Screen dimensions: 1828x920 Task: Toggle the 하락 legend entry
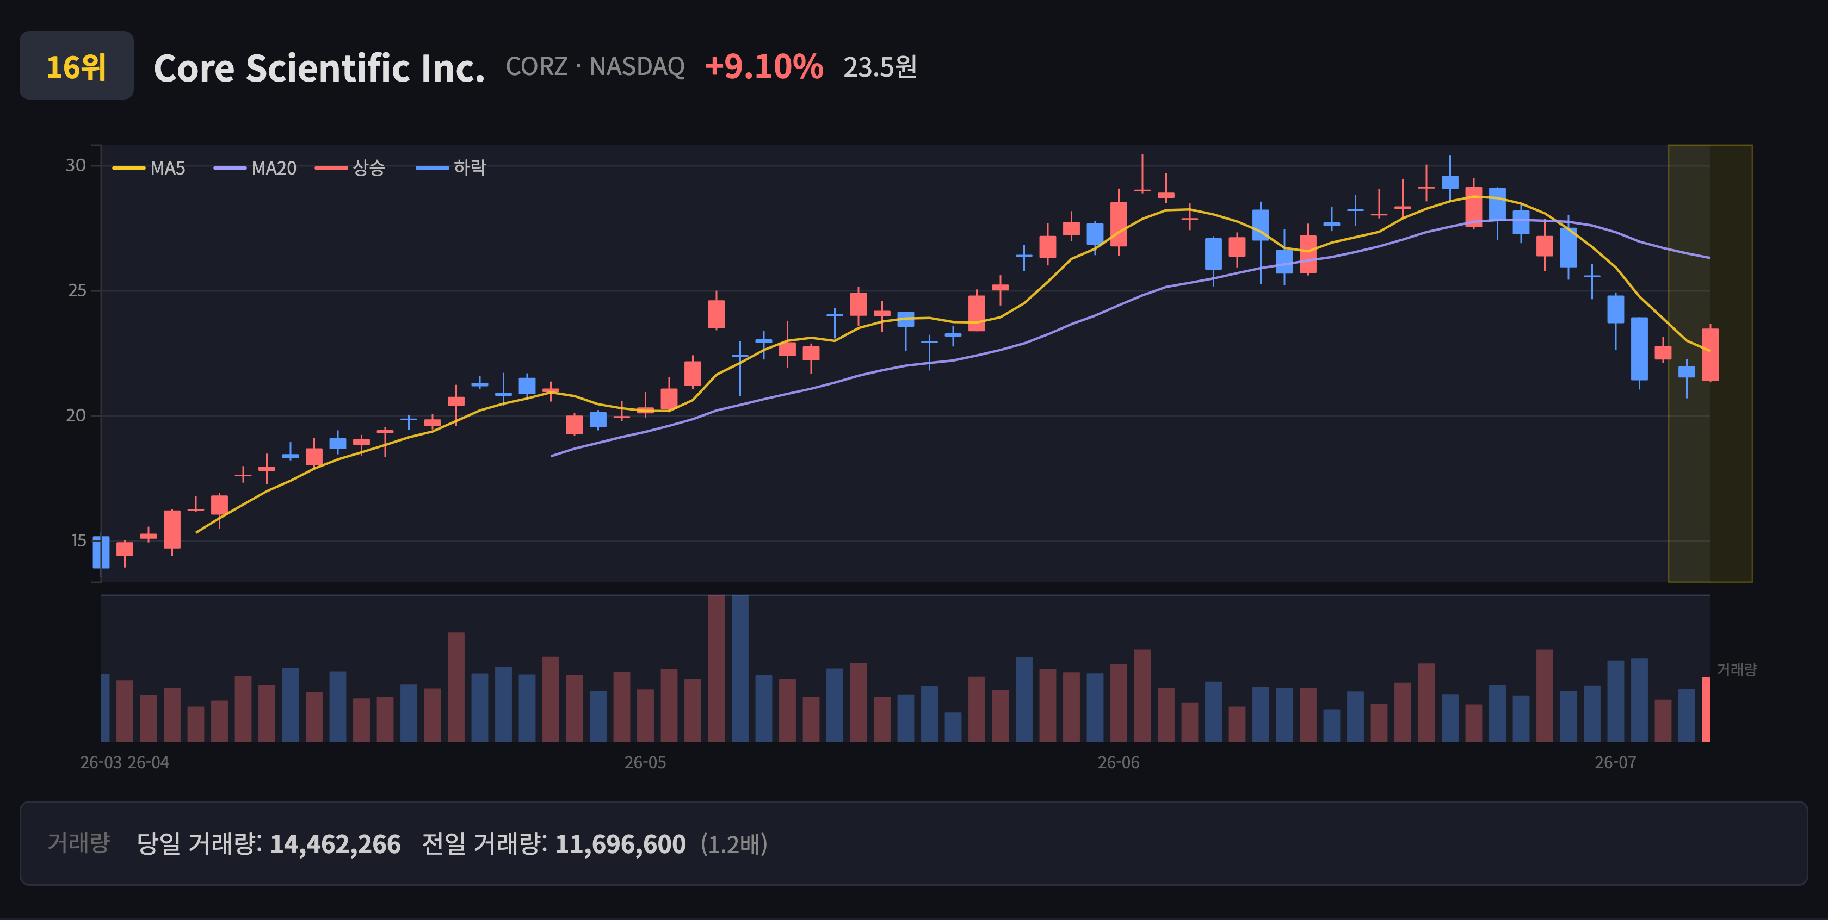click(x=452, y=168)
